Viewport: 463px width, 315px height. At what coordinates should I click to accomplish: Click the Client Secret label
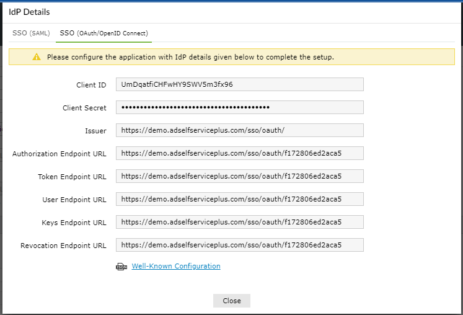coord(84,108)
